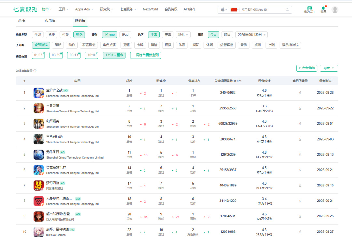Select 昨日 date filter
This screenshot has width=352, height=238.
point(227,35)
